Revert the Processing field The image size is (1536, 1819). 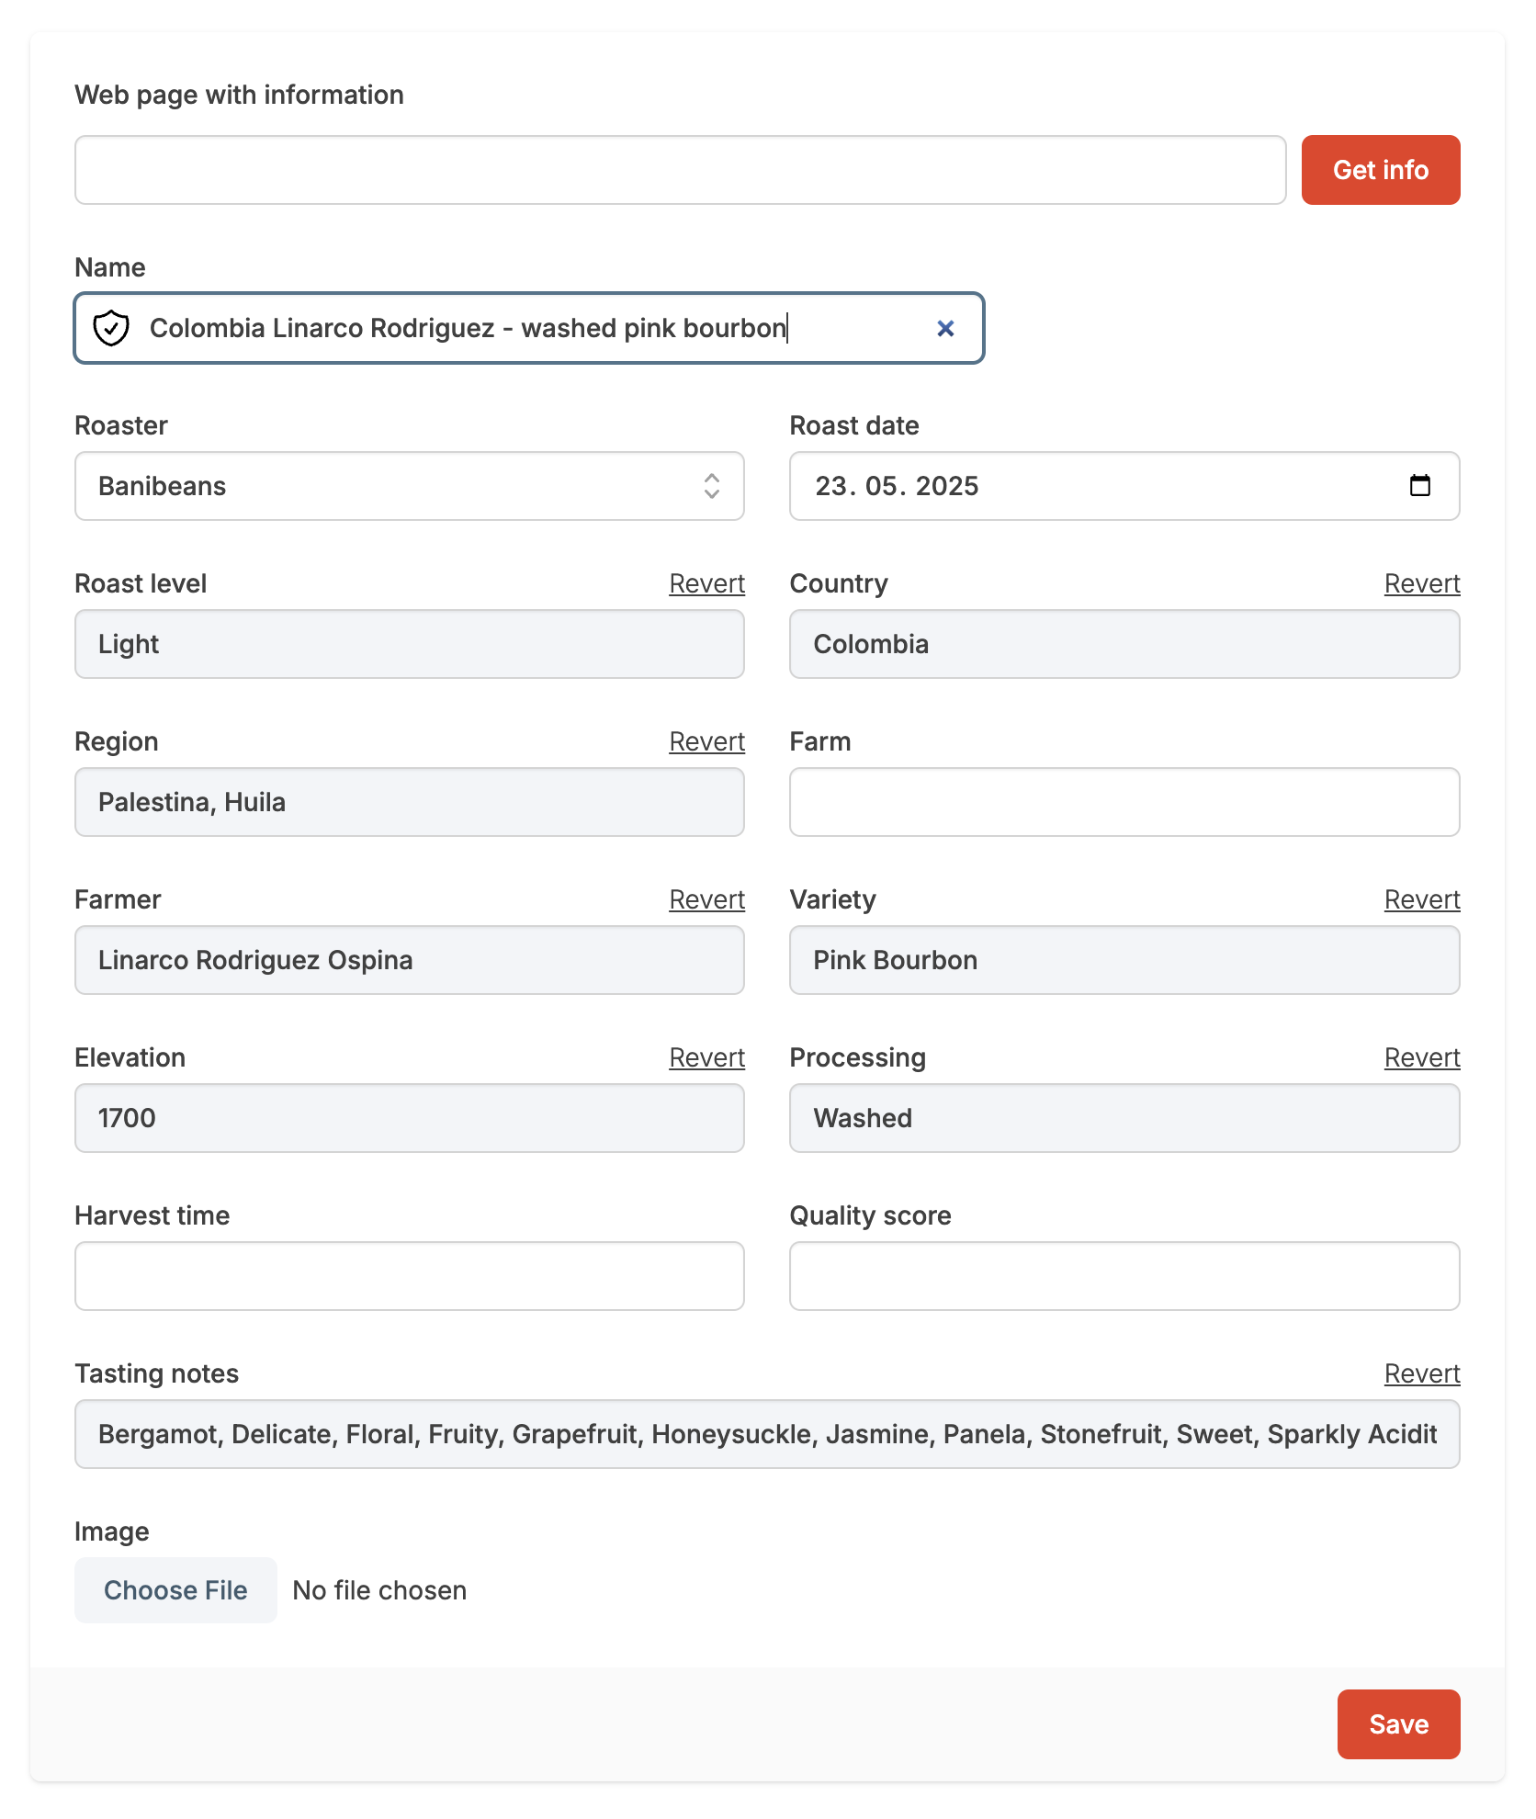pyautogui.click(x=1421, y=1057)
